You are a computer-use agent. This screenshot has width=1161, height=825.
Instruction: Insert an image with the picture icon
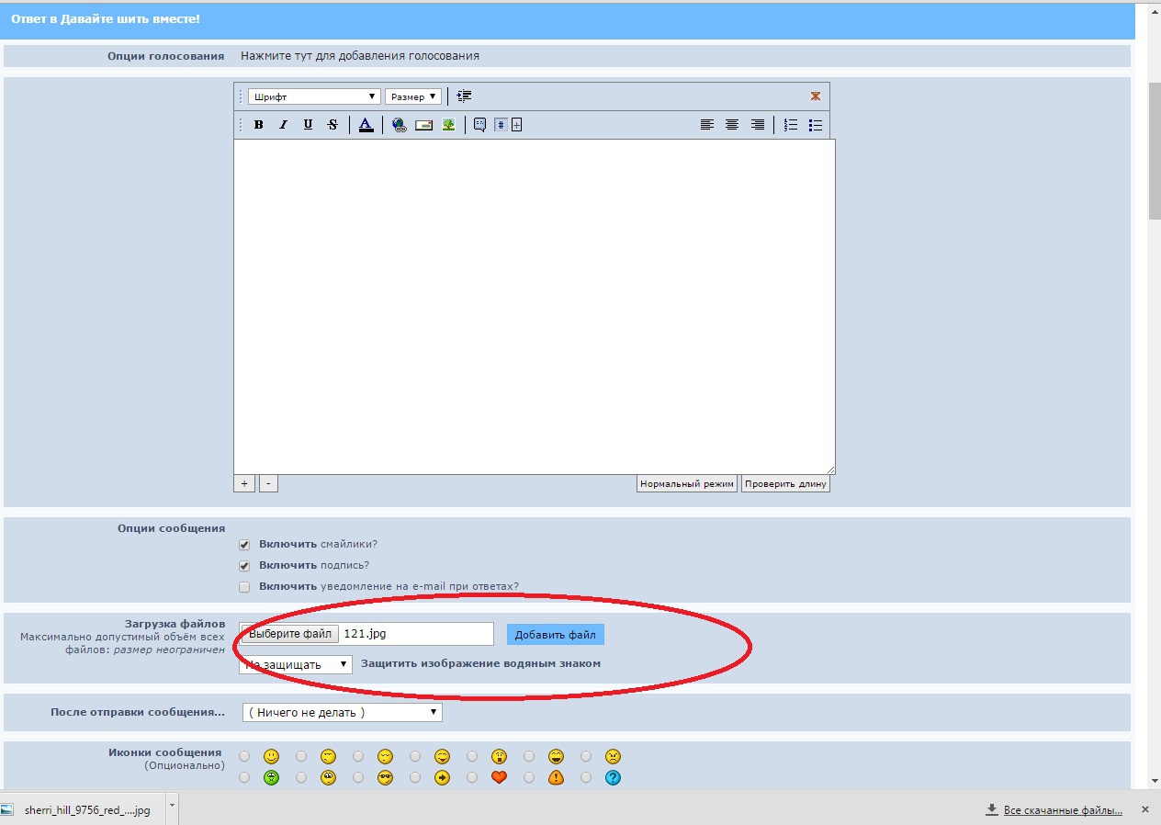(448, 125)
